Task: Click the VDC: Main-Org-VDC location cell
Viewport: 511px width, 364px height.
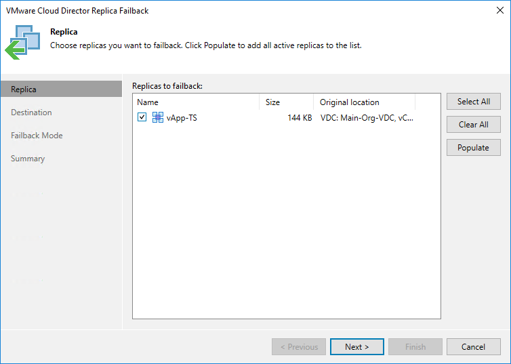Action: [x=367, y=118]
